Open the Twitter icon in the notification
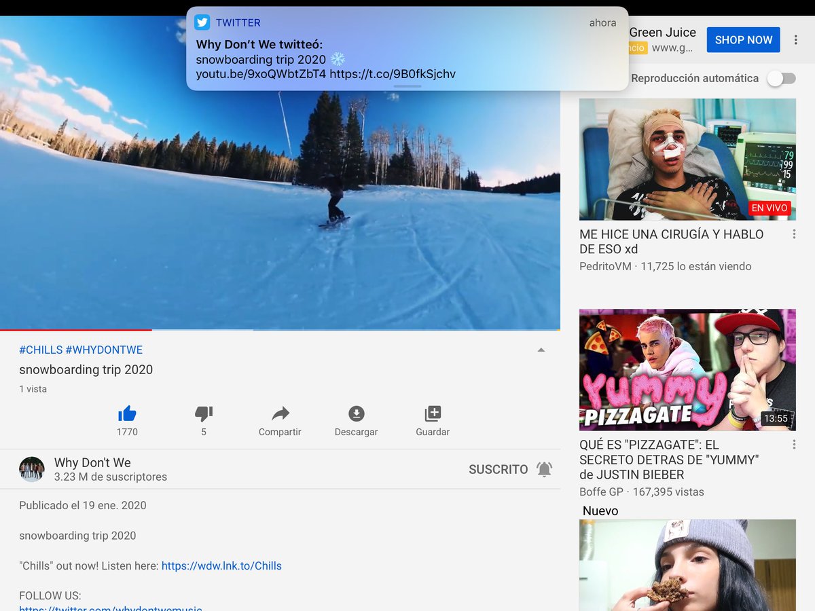 click(202, 22)
